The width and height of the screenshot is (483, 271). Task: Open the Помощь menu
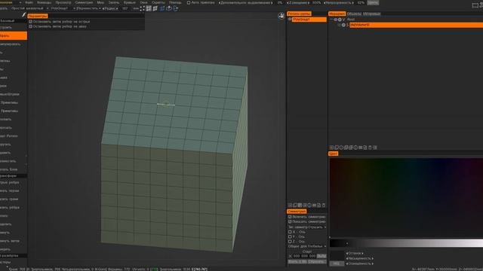pyautogui.click(x=175, y=2)
